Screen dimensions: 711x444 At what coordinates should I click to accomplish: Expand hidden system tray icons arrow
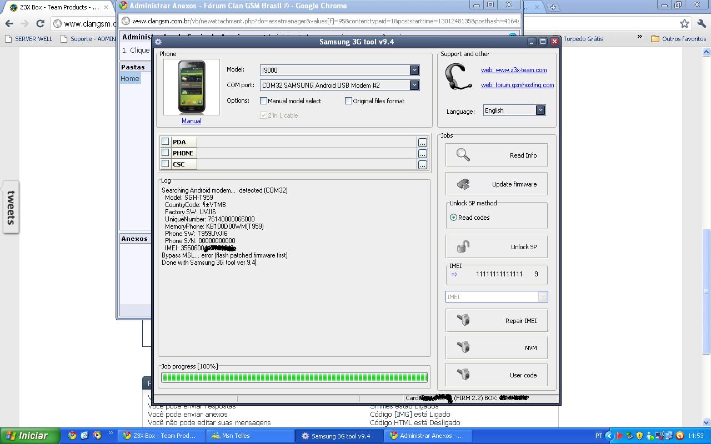(x=609, y=436)
